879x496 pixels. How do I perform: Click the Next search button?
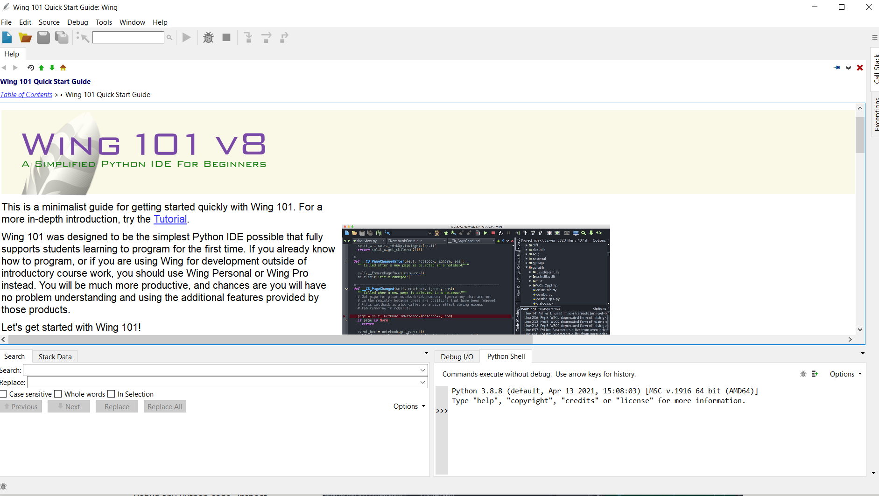pyautogui.click(x=69, y=406)
